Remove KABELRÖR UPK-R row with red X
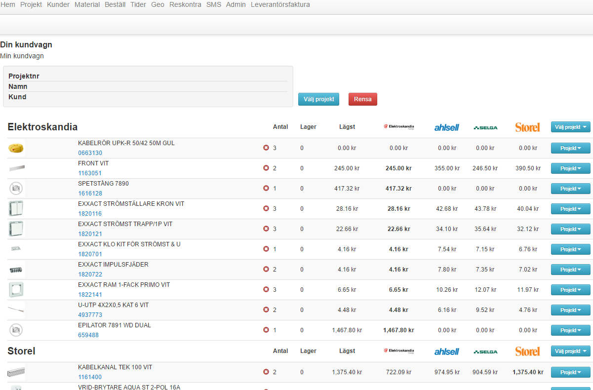Viewport: 593px width, 390px height. click(x=266, y=148)
